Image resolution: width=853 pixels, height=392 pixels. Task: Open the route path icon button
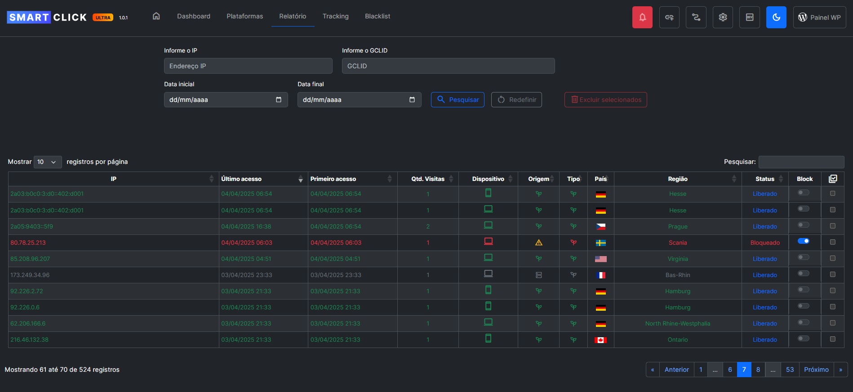tap(696, 18)
